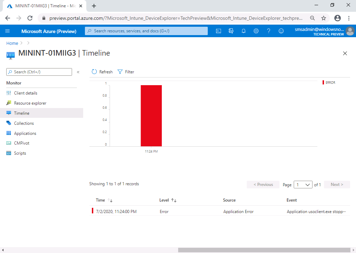
Task: Click the red marker on the event row
Action: (93, 211)
